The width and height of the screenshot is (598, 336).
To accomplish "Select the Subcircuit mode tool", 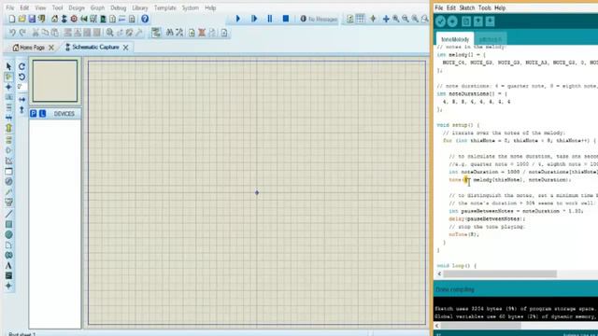I will [x=8, y=128].
